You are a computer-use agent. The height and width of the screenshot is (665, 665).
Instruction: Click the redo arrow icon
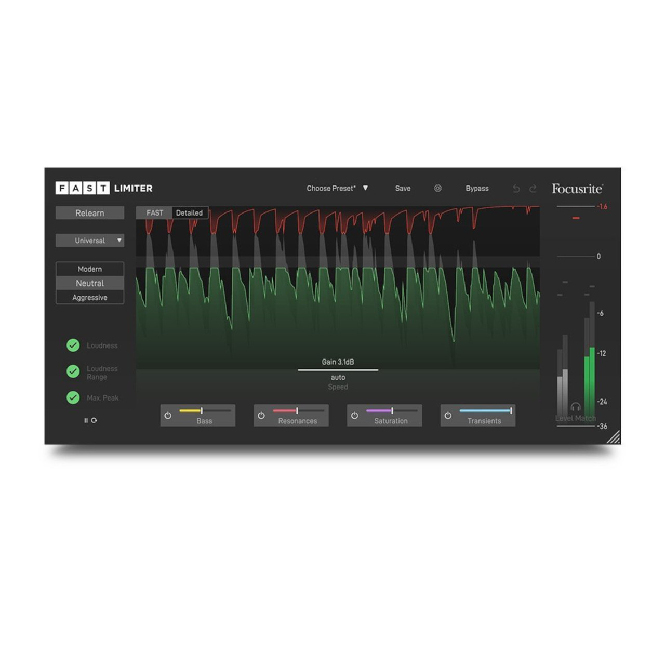point(533,189)
